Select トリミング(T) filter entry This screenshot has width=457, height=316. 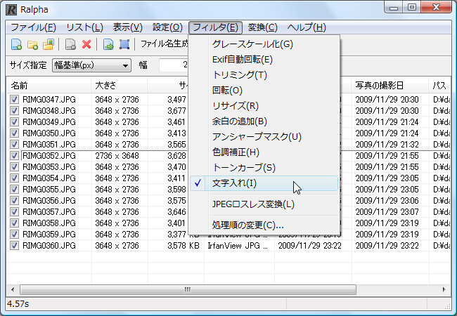coord(264,75)
